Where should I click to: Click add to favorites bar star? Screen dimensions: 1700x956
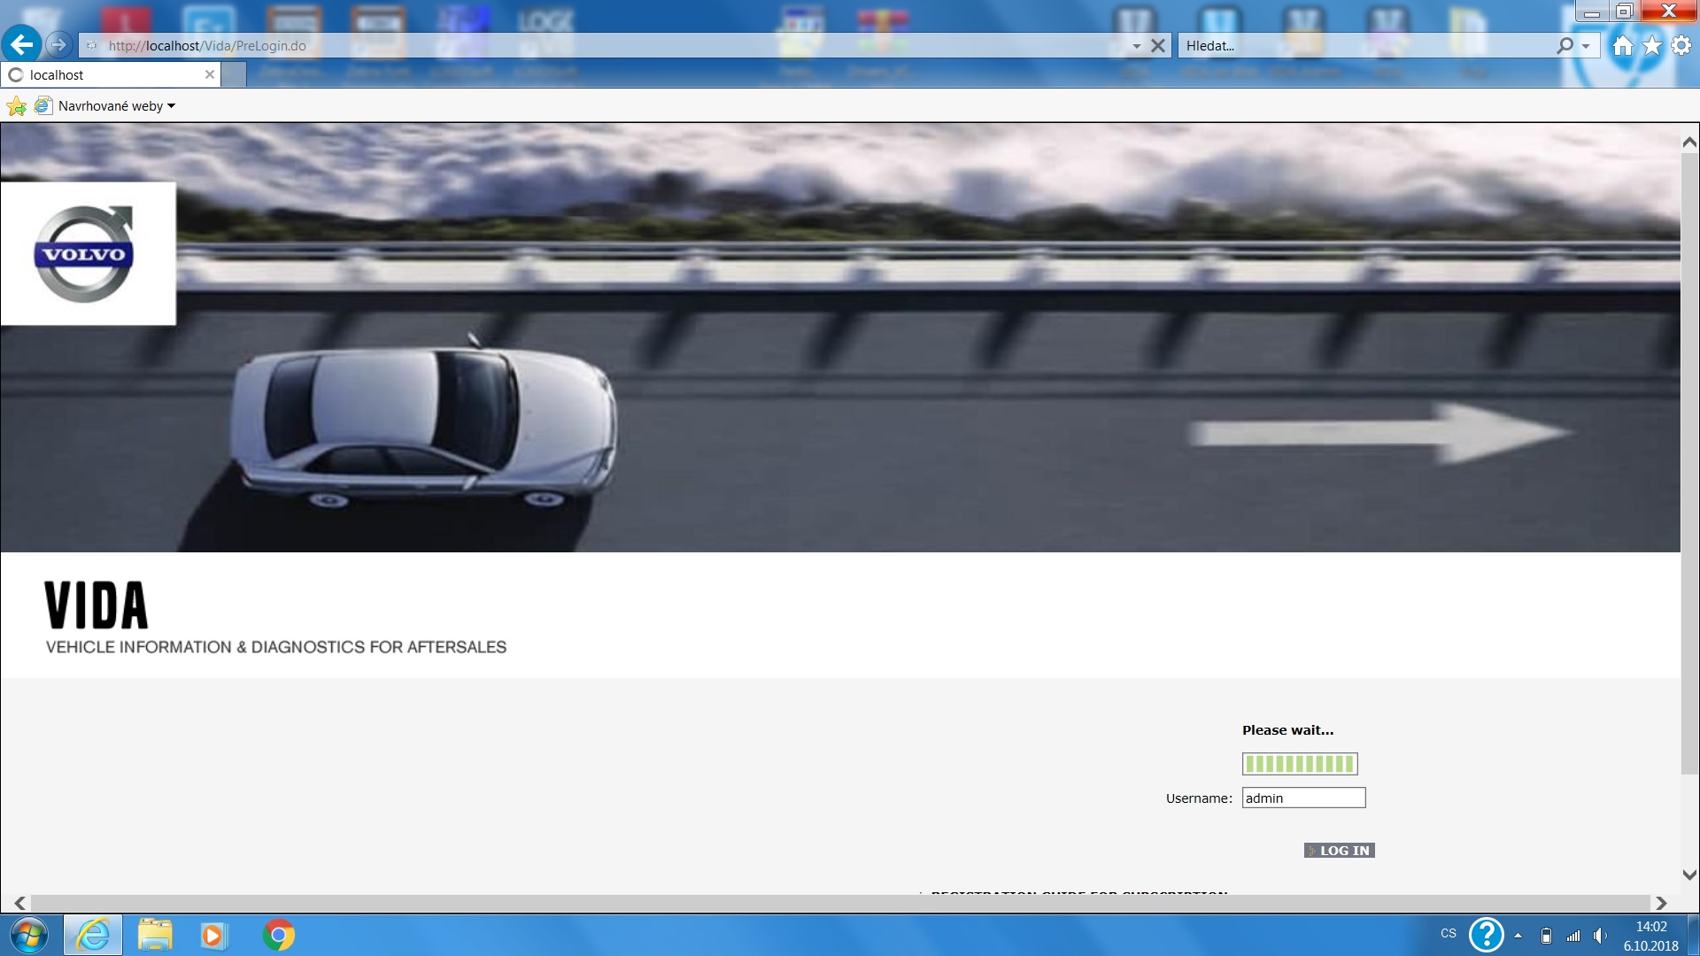[x=16, y=106]
